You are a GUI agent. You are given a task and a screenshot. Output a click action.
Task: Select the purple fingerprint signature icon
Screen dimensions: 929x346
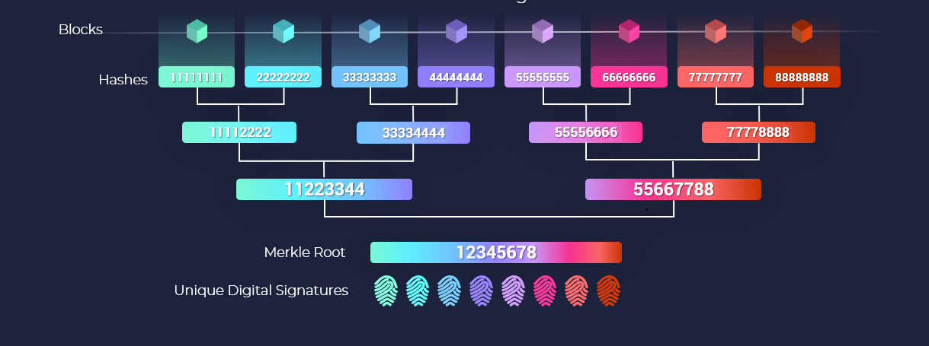(x=482, y=290)
